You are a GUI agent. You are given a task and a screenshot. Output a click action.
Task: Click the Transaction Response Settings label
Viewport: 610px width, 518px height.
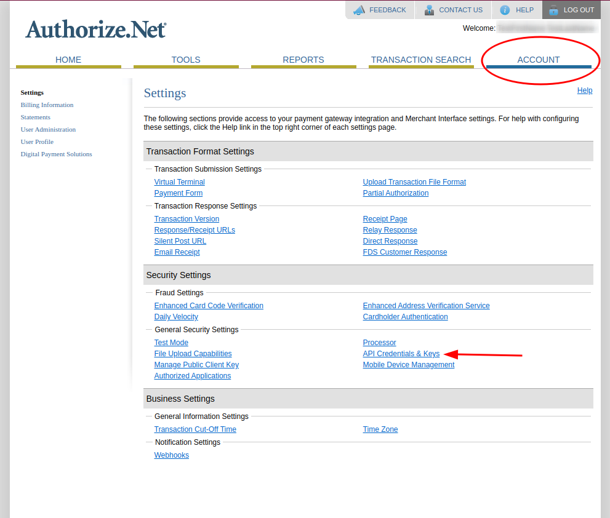coord(206,206)
